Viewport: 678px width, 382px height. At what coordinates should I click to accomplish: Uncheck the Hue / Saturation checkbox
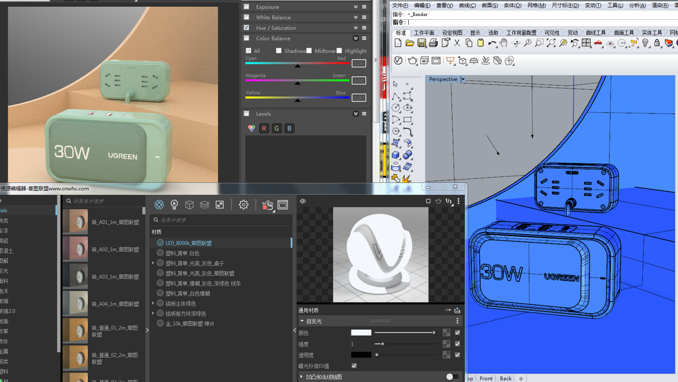click(246, 27)
